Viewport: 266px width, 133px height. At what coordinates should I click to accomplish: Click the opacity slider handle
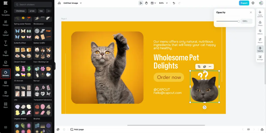pyautogui.click(x=238, y=21)
